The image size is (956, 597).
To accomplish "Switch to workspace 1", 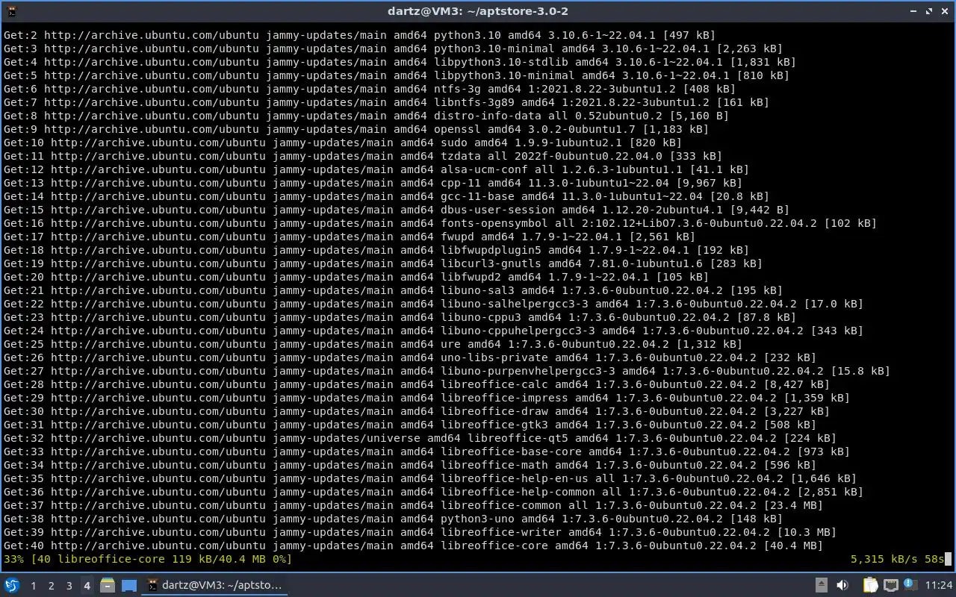I will point(33,586).
